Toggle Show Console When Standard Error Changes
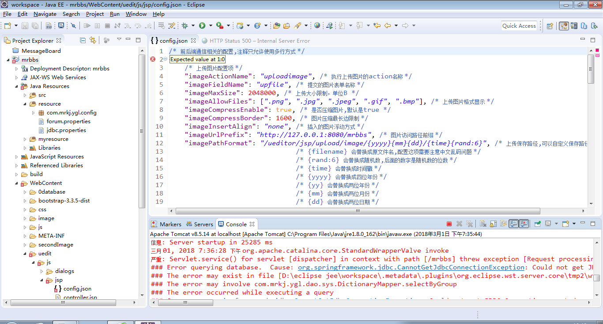Image resolution: width=603 pixels, height=324 pixels. pos(524,224)
